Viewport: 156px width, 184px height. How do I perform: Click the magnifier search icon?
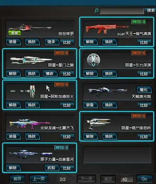(96, 11)
